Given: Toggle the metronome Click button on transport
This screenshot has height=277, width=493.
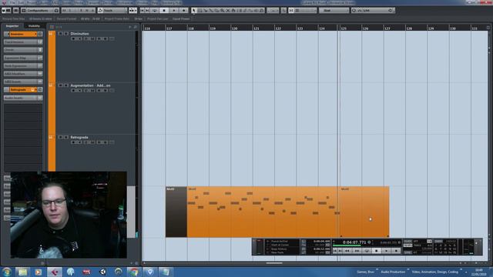Looking at the screenshot, I should coord(407,241).
